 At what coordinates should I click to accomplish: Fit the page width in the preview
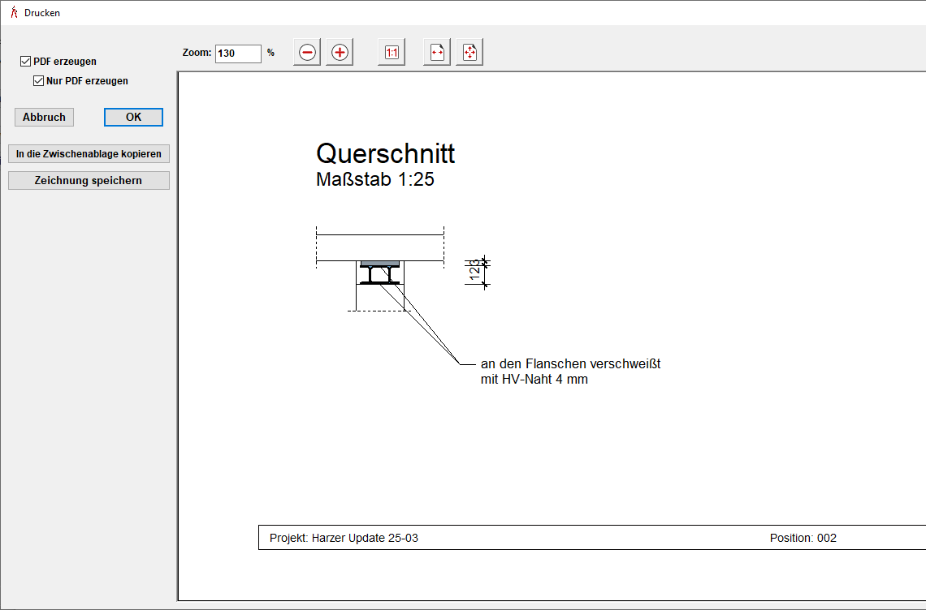(437, 53)
